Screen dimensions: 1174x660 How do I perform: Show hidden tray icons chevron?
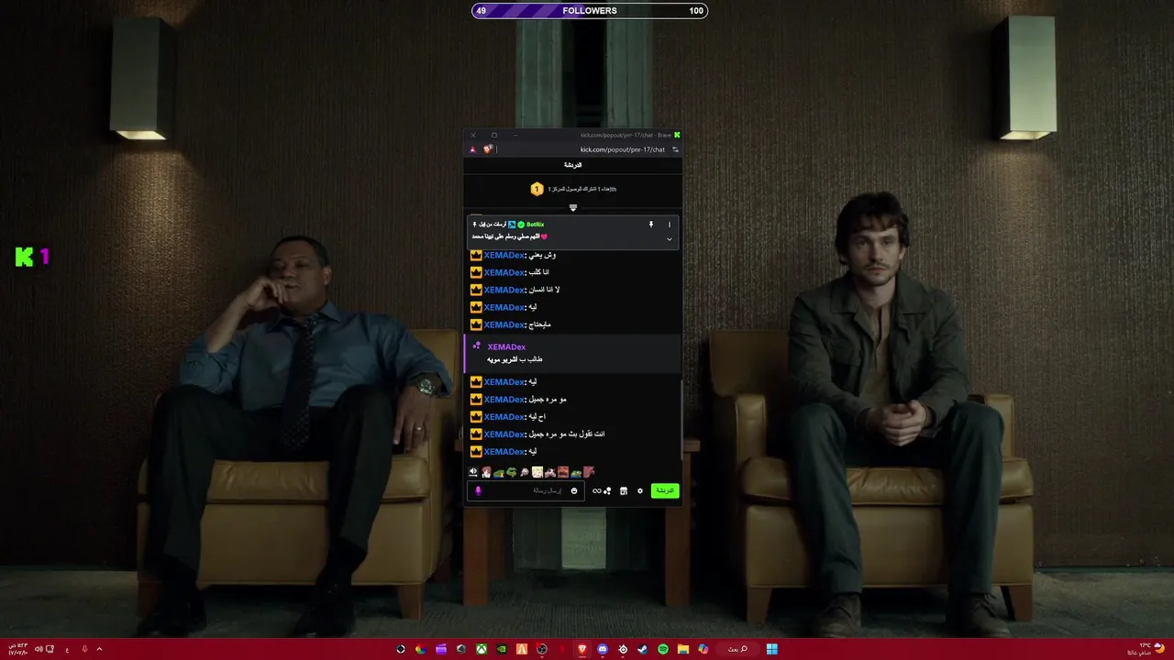(x=99, y=649)
